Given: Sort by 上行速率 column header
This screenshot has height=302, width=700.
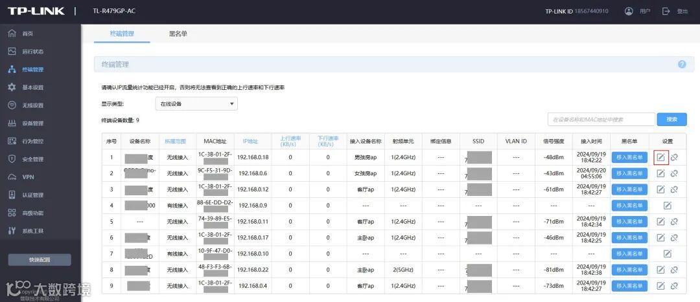Looking at the screenshot, I should click(x=290, y=141).
